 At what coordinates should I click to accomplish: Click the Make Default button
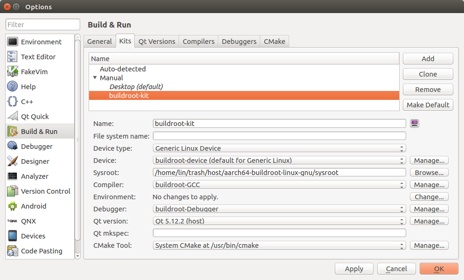tap(428, 105)
